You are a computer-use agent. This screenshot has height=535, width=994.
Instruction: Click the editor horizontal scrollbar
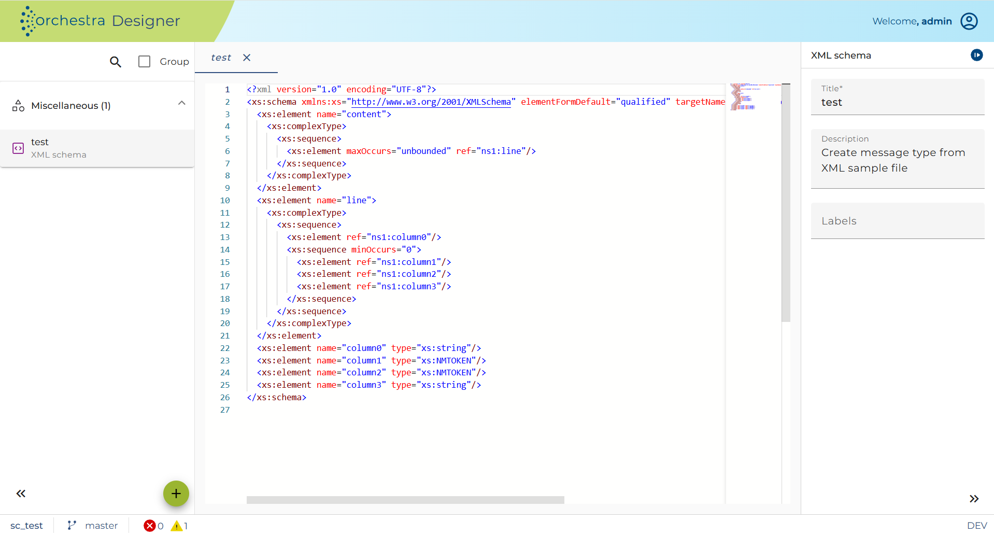[405, 500]
